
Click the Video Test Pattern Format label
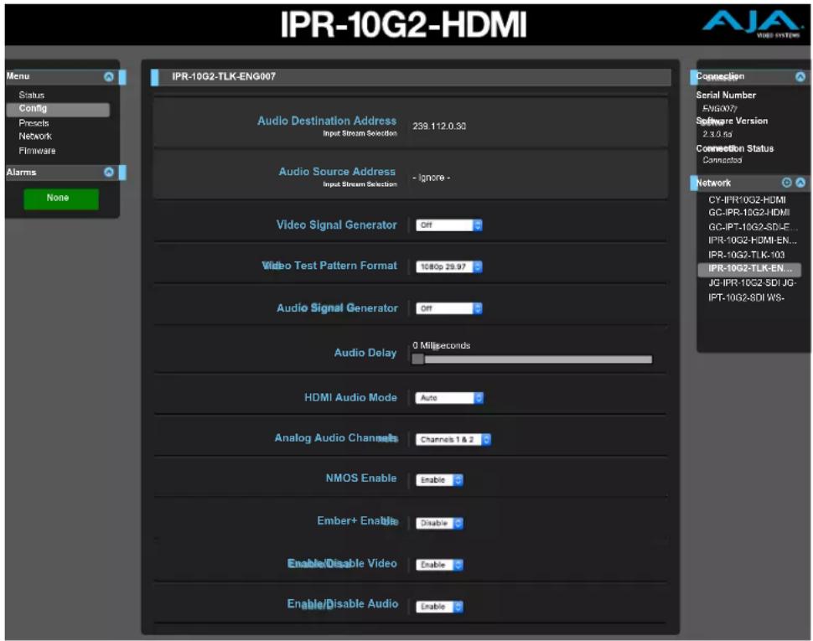(x=329, y=266)
